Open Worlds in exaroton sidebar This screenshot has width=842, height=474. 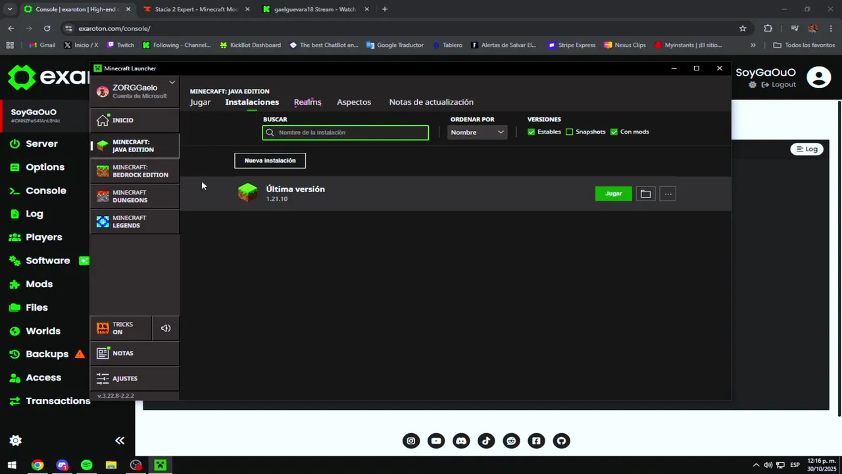point(43,331)
